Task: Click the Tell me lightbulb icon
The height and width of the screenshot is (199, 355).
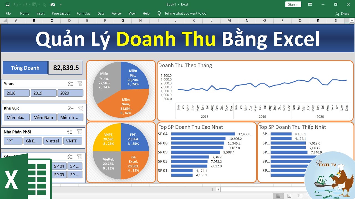Action: [159, 13]
